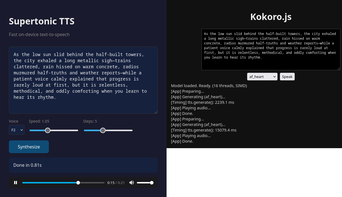The height and width of the screenshot is (197, 342).
Task: Click the 'Model loaded. Ready.' log line
Action: click(x=209, y=86)
